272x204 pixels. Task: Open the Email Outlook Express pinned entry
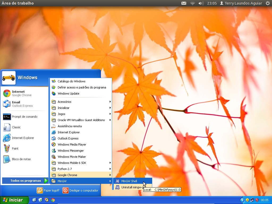pos(25,104)
